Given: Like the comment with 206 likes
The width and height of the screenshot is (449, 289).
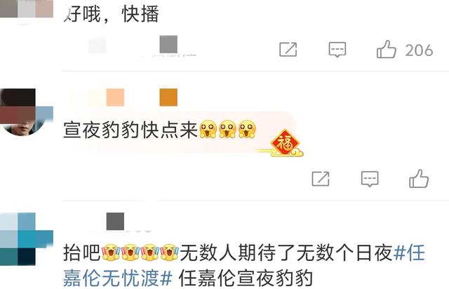Looking at the screenshot, I should [387, 49].
